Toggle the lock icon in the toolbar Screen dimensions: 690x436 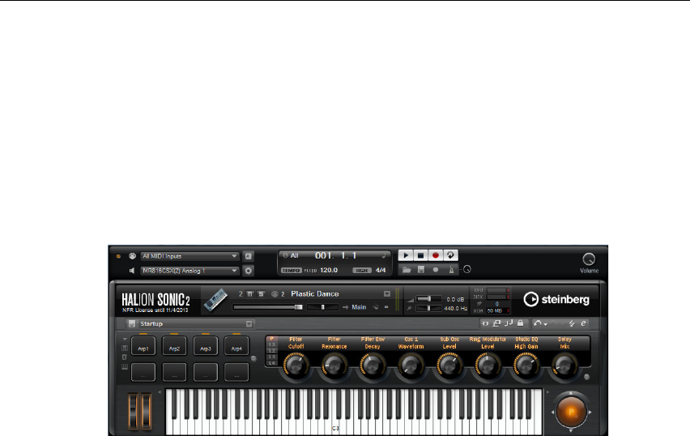520,323
